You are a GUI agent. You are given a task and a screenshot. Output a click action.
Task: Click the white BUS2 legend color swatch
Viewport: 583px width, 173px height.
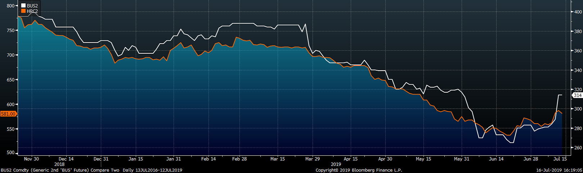23,6
